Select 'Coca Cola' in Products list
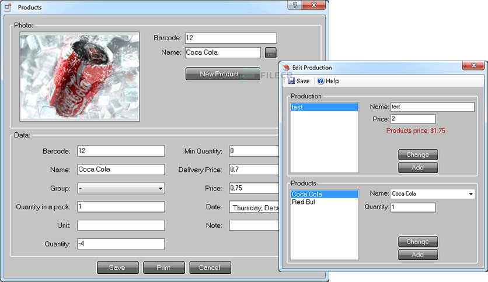This screenshot has height=282, width=488. 325,194
